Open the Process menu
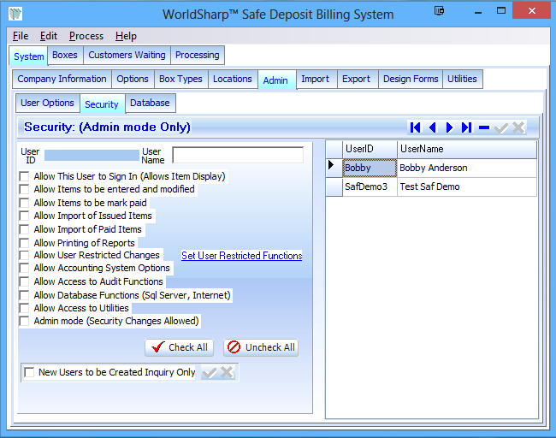 pyautogui.click(x=86, y=36)
